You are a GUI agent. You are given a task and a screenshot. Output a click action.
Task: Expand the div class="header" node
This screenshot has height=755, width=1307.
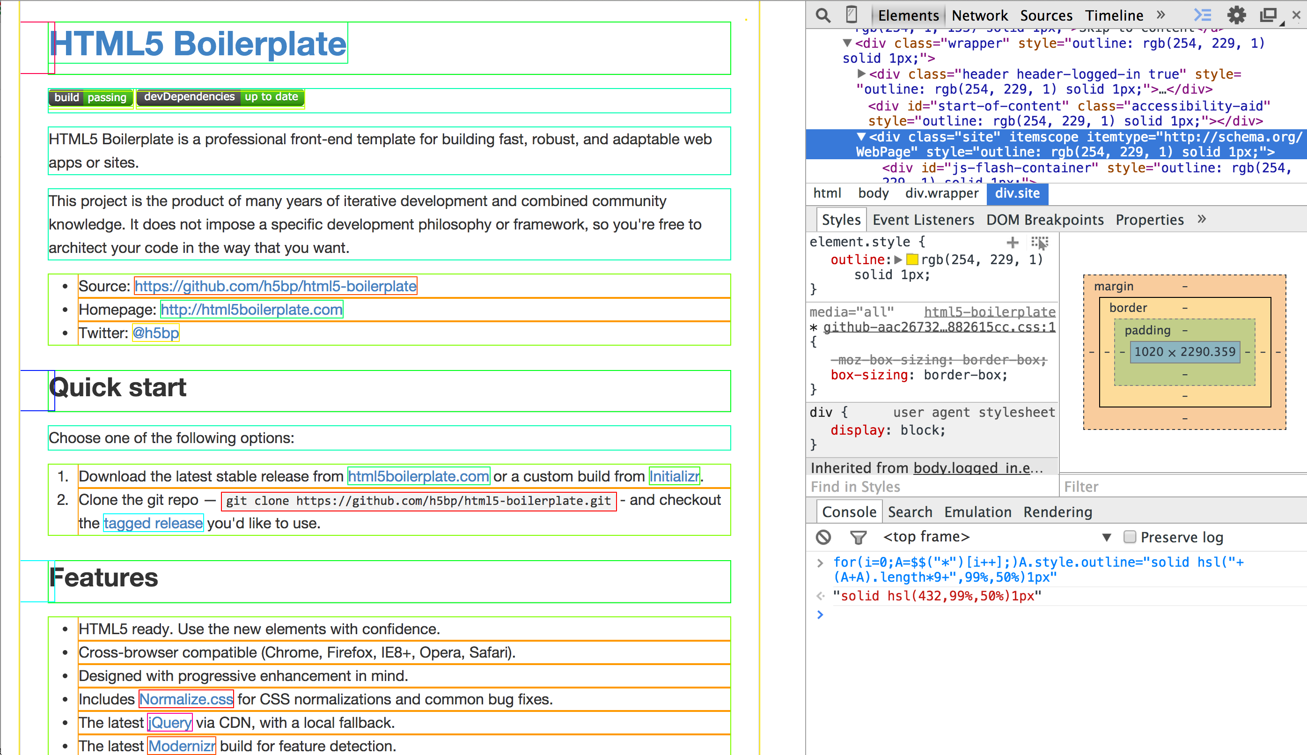[861, 74]
